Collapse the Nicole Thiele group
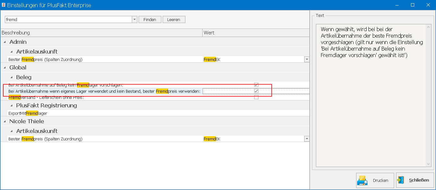 click(x=5, y=122)
